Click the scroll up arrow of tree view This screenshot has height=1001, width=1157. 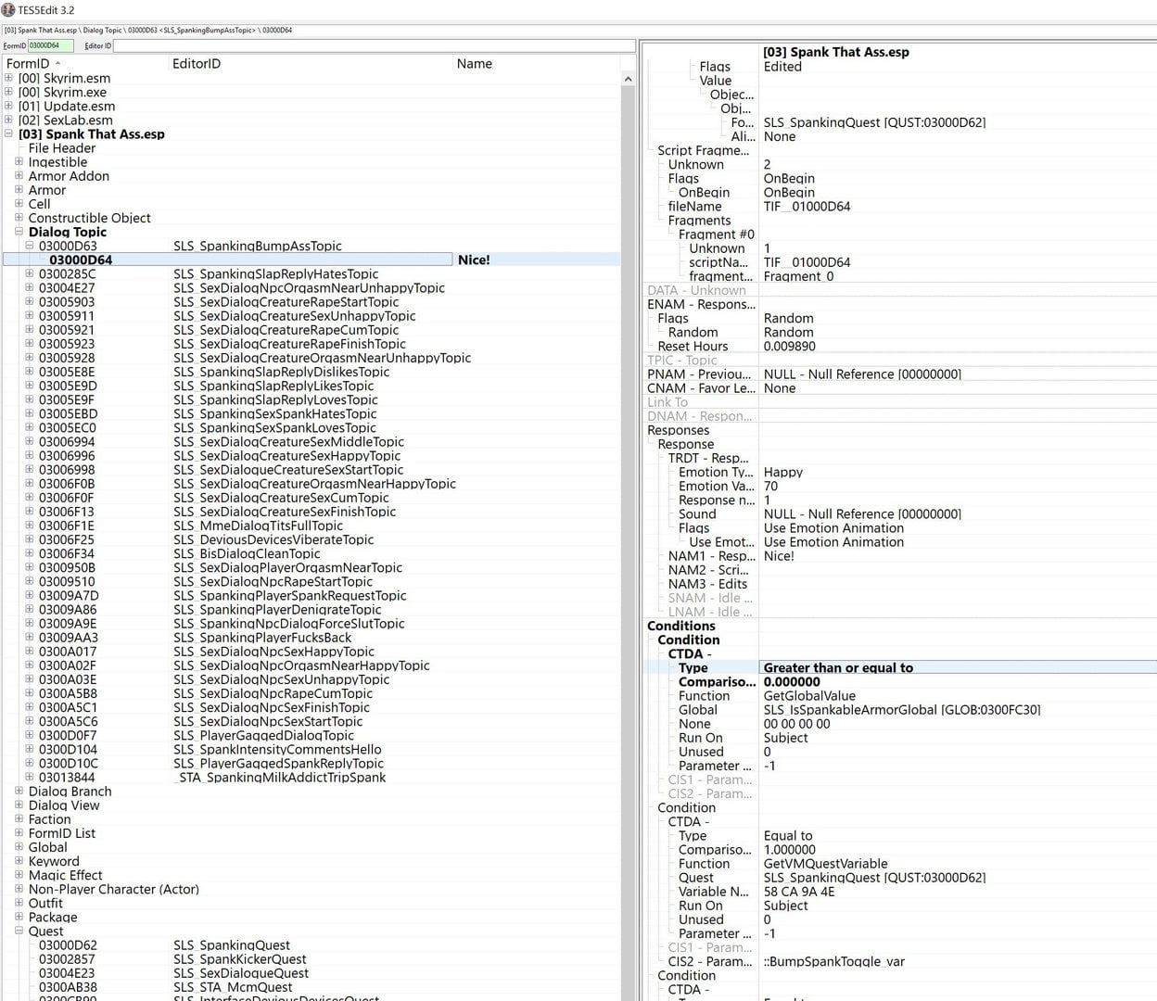coord(628,79)
